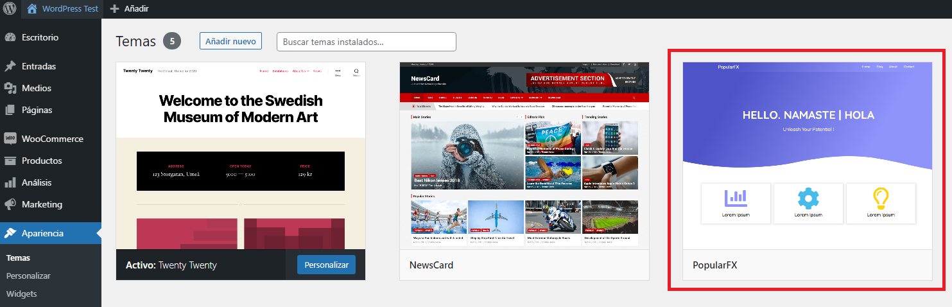Click the PopularFX theme name

coord(715,265)
